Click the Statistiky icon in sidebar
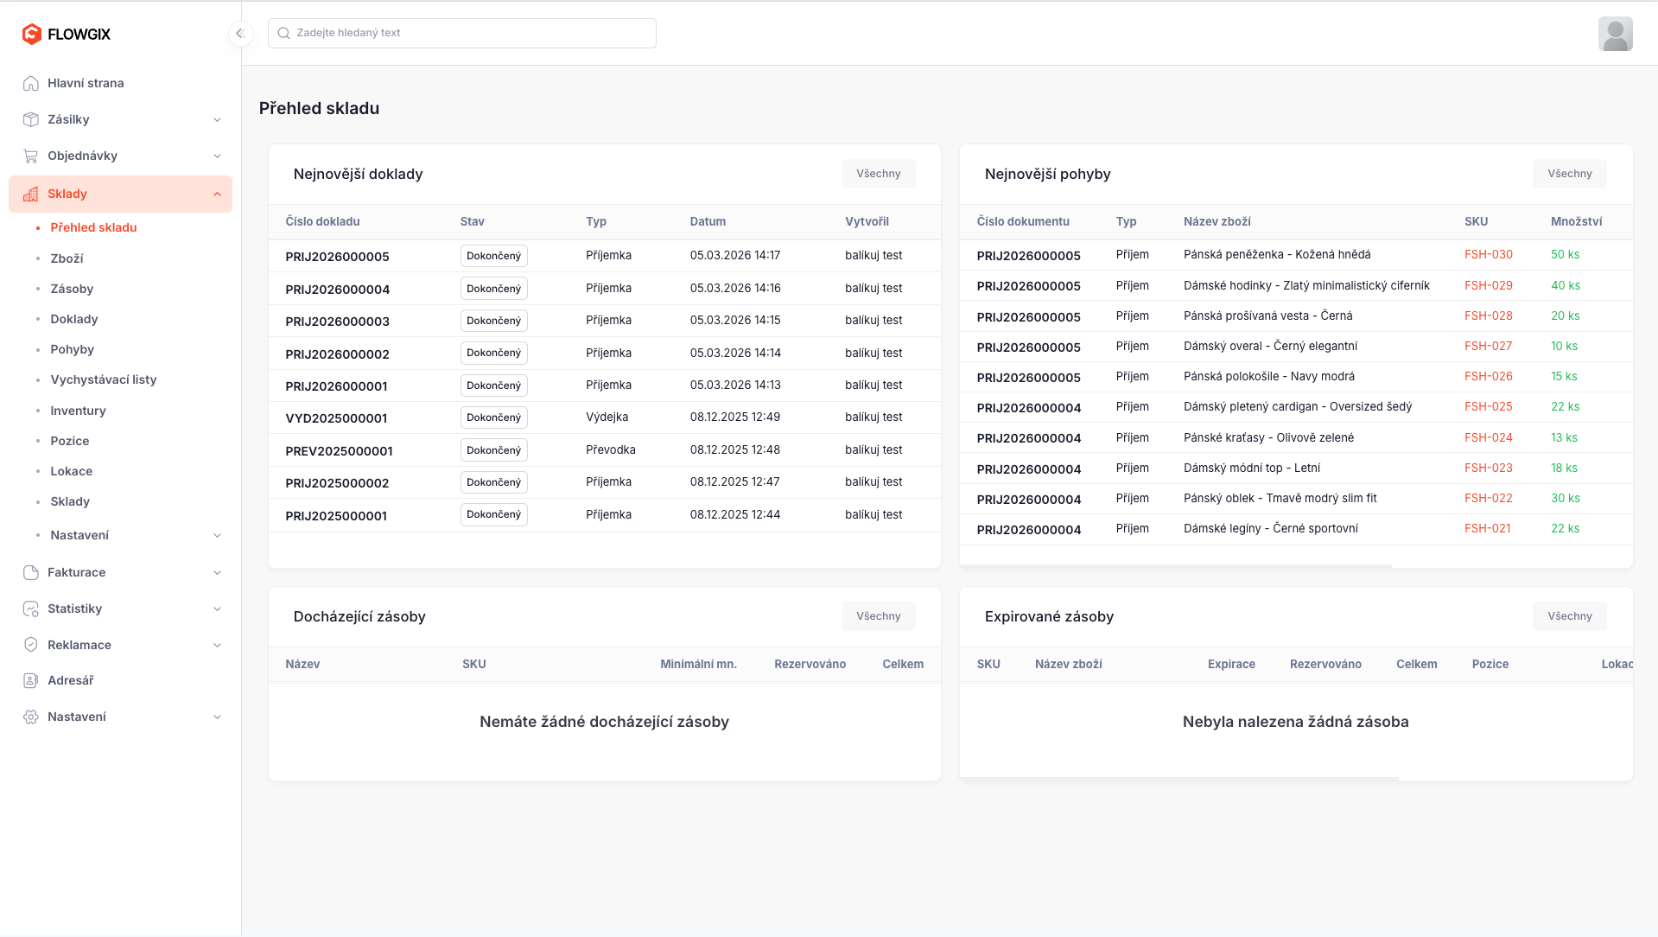Image resolution: width=1658 pixels, height=937 pixels. click(31, 609)
